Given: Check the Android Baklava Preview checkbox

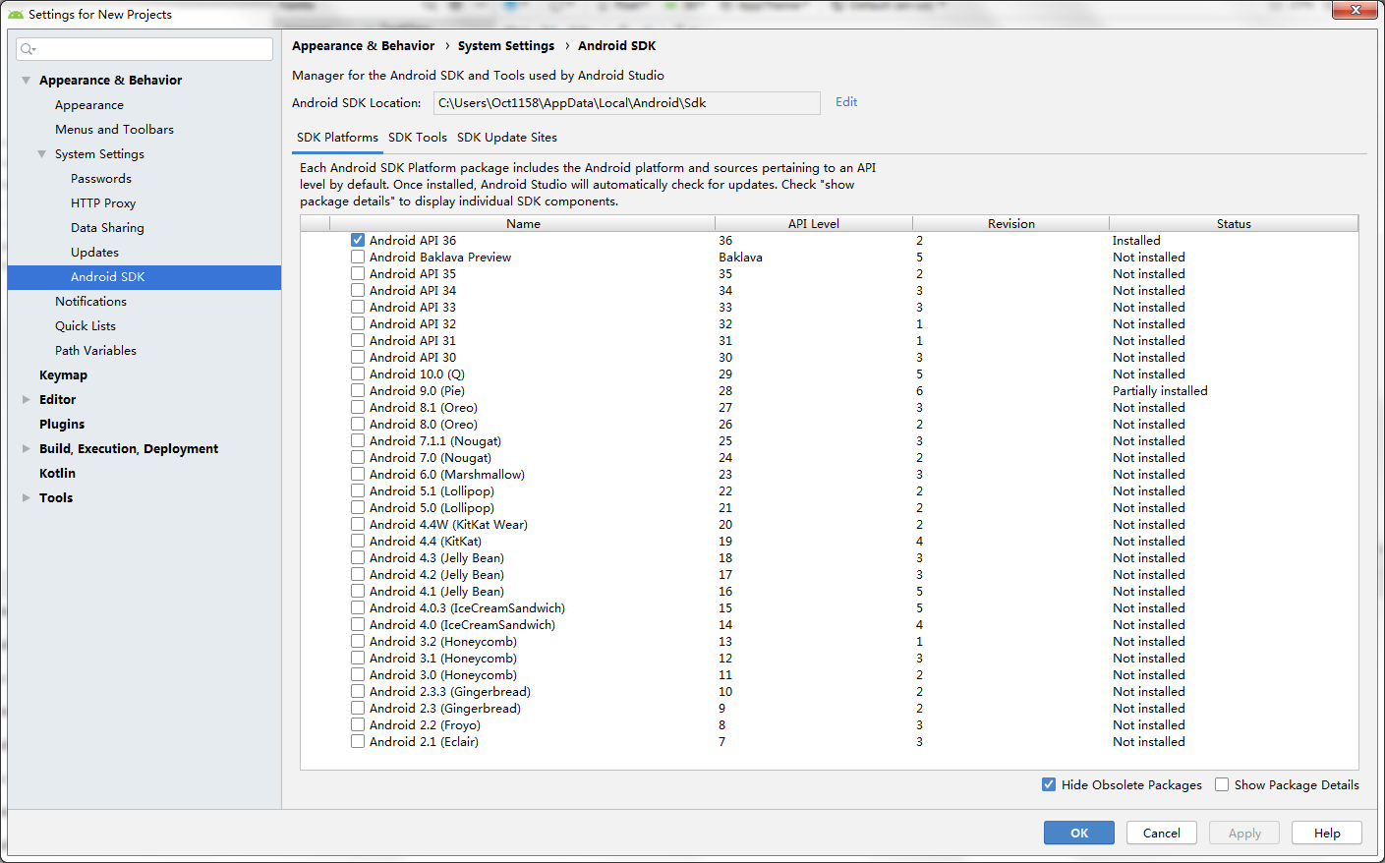Looking at the screenshot, I should coord(358,257).
